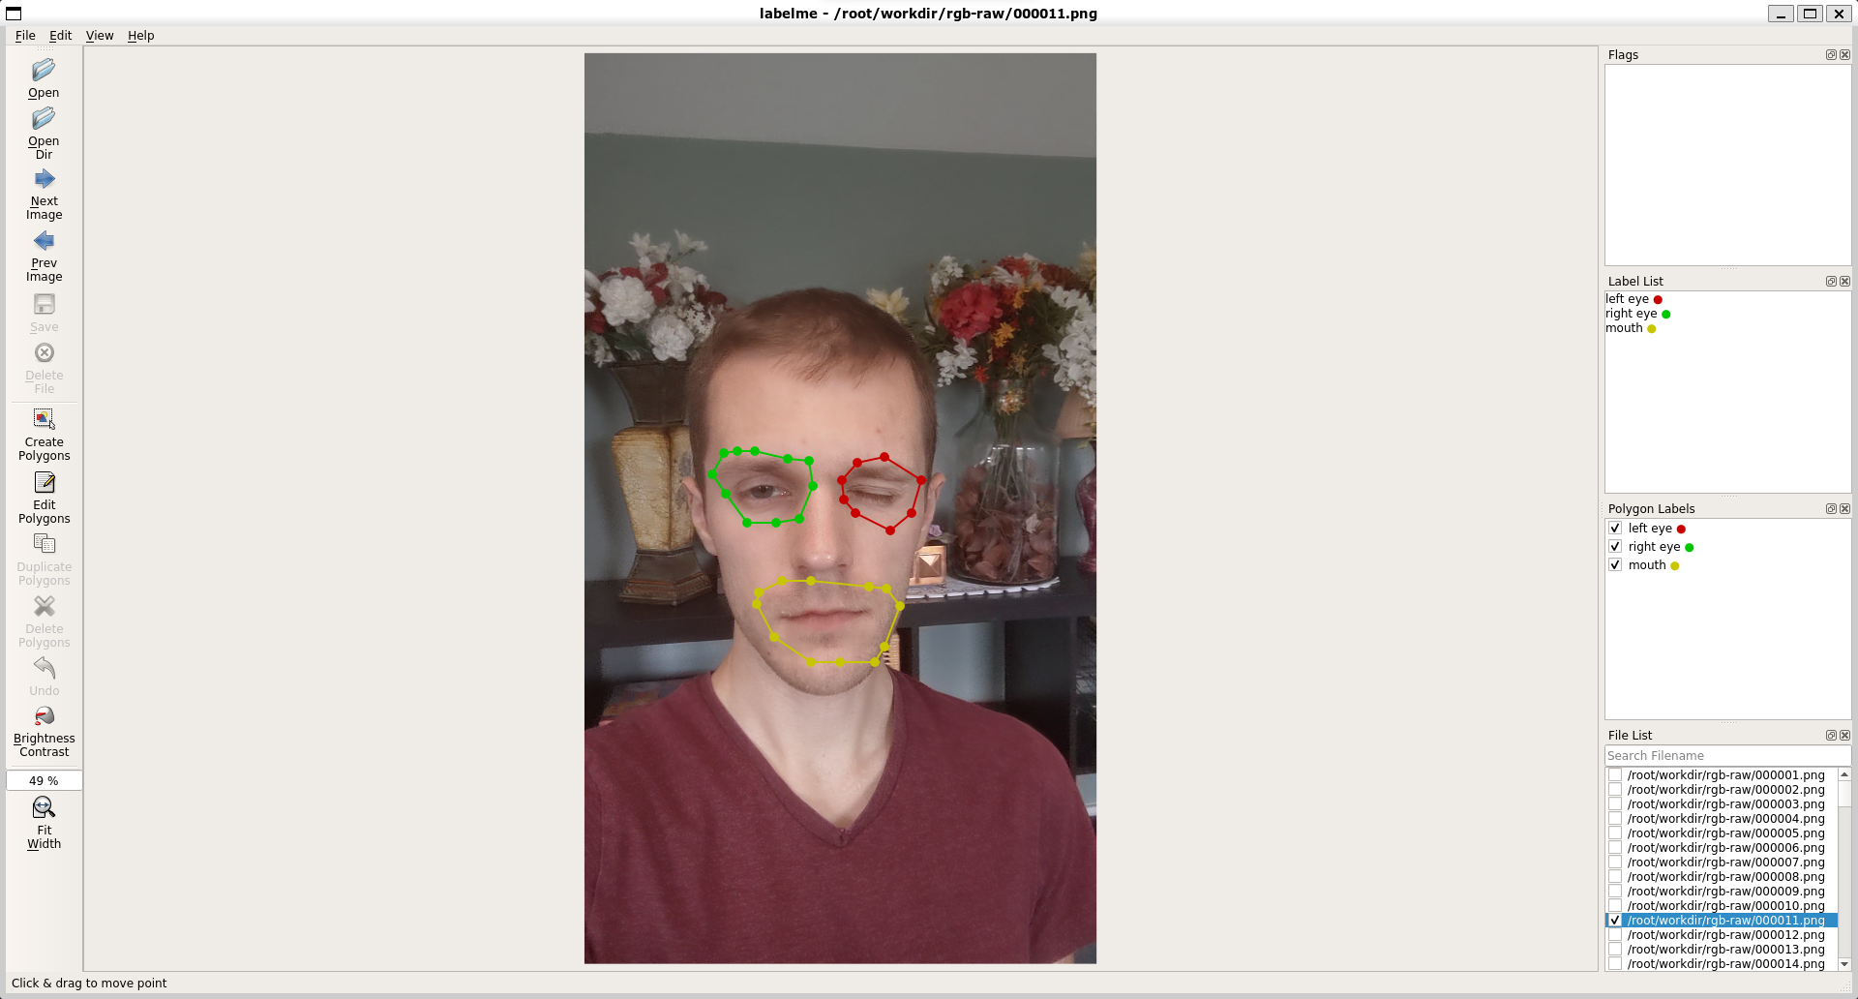Maximize the labelme window
The height and width of the screenshot is (999, 1858).
(1810, 14)
